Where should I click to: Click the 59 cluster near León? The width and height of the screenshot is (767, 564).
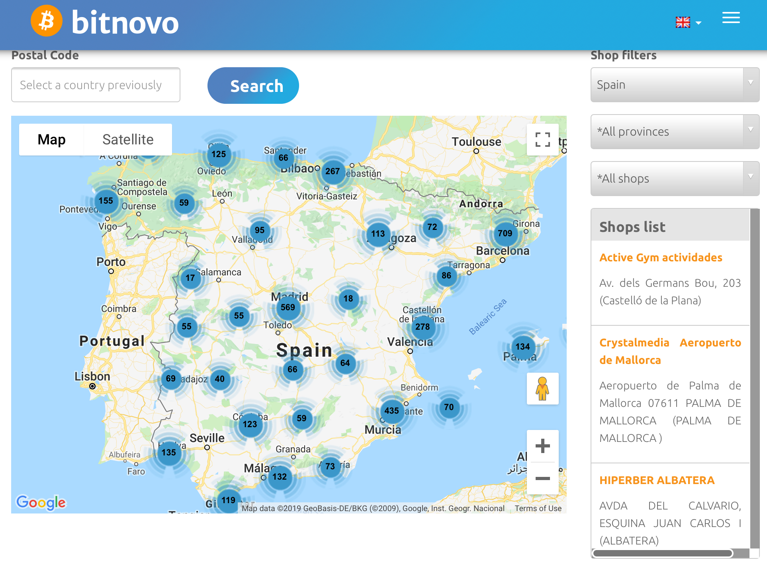[184, 203]
